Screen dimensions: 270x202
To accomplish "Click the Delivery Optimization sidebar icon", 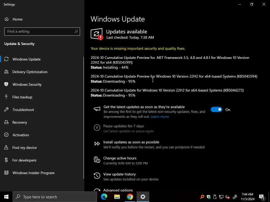I will coord(6,72).
